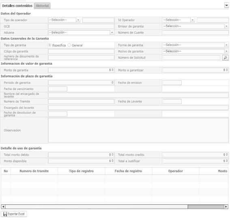This screenshot has height=220, width=230.
Task: Click the Numero de tramite column header
Action: tap(34, 171)
